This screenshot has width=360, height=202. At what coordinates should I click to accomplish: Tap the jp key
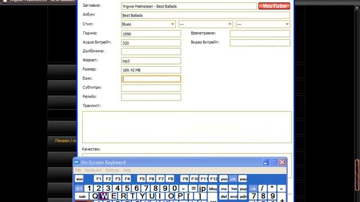[x=202, y=189]
